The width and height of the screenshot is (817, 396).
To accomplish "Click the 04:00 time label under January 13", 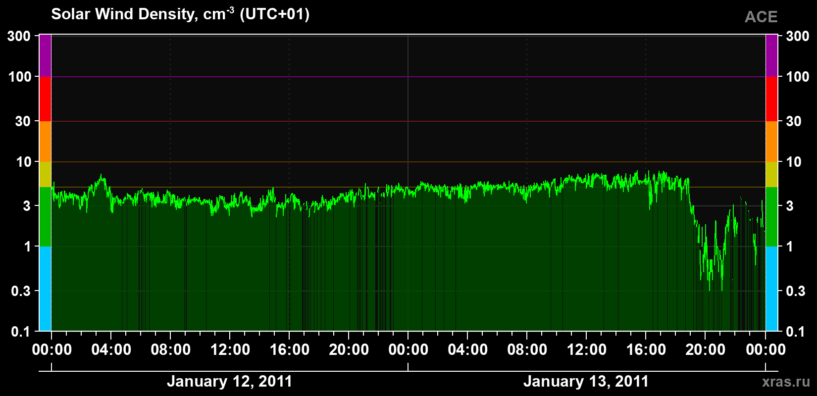I will (468, 350).
